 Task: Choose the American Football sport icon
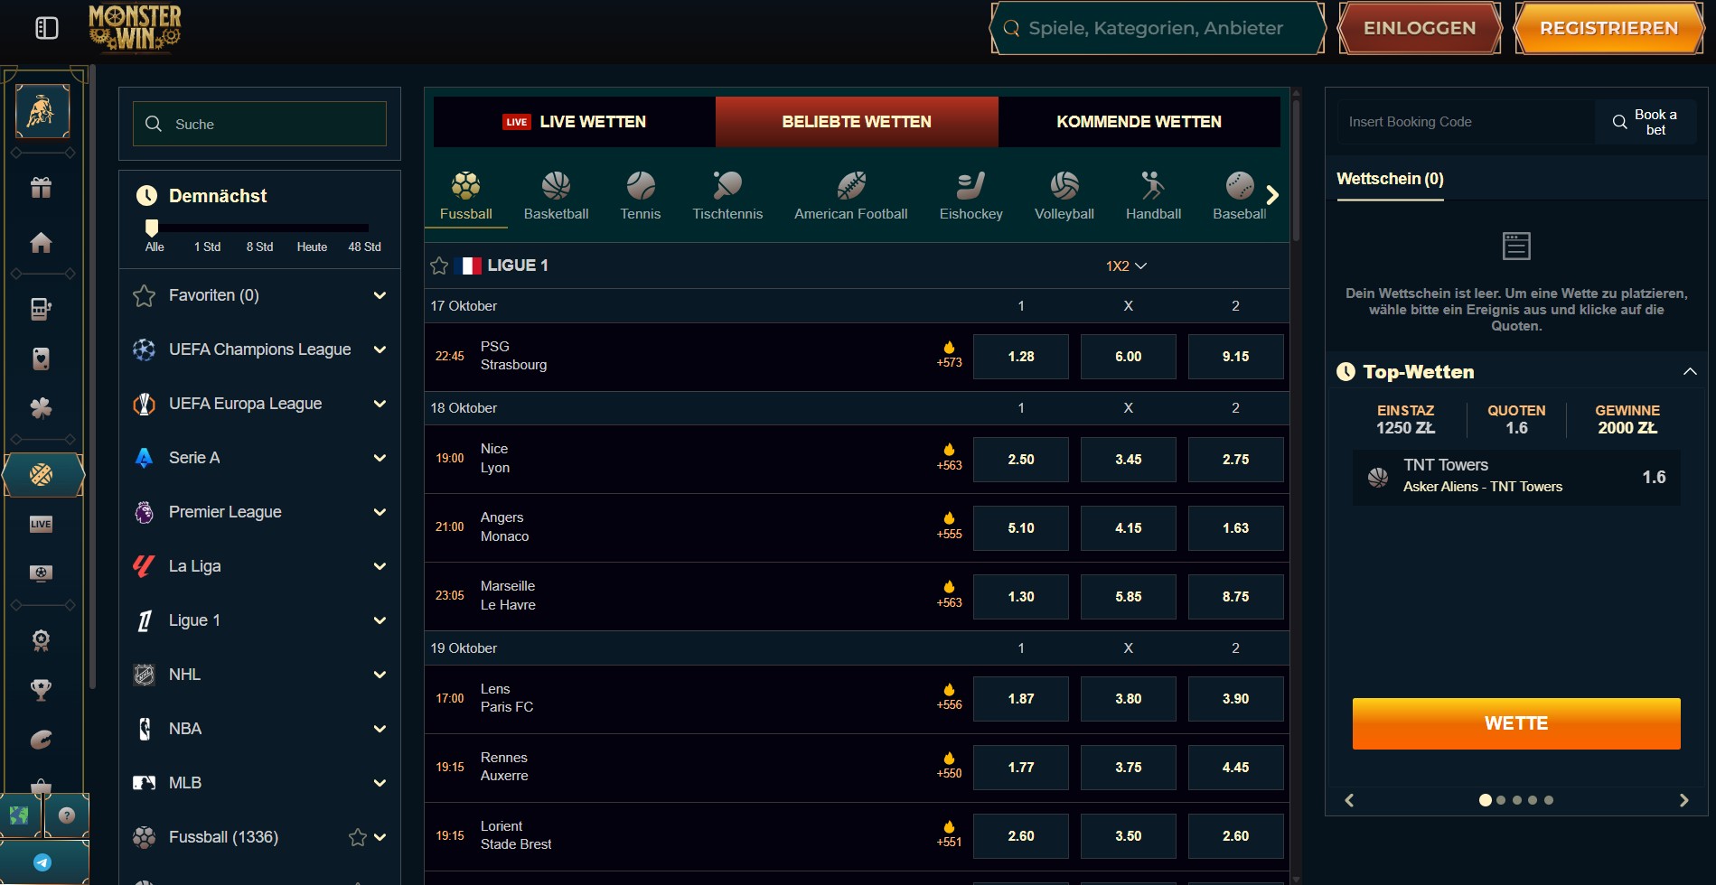[x=850, y=195]
